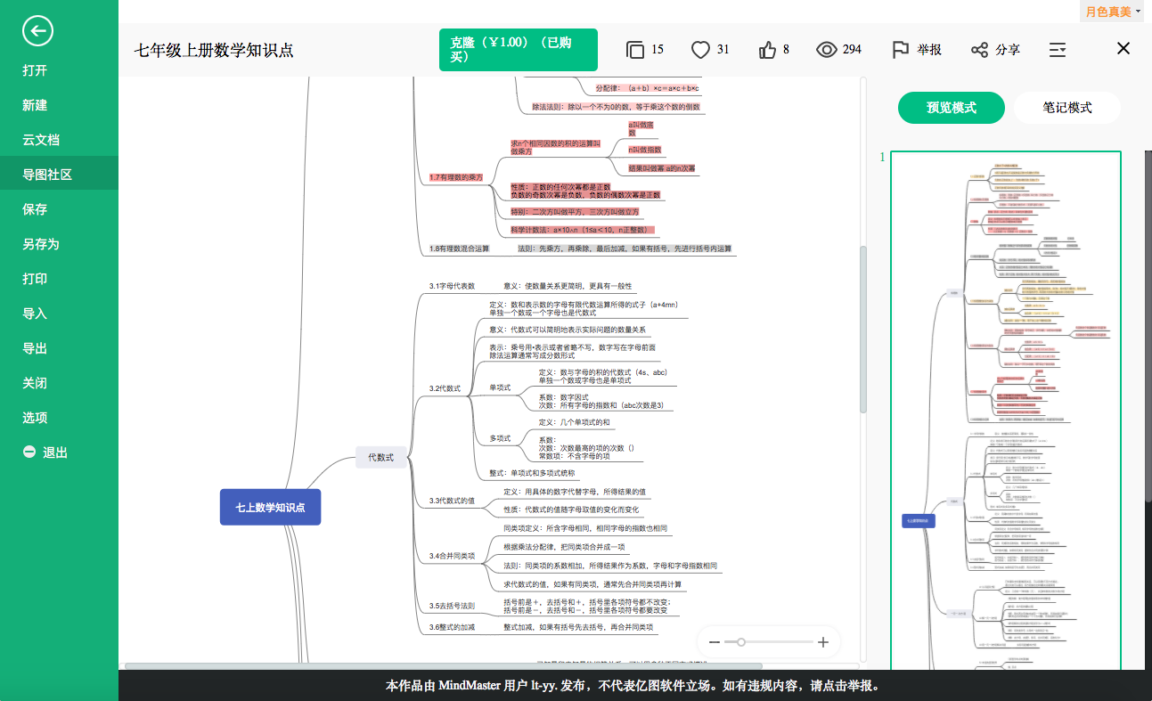Click 导出 in the sidebar
The image size is (1152, 701).
click(35, 348)
